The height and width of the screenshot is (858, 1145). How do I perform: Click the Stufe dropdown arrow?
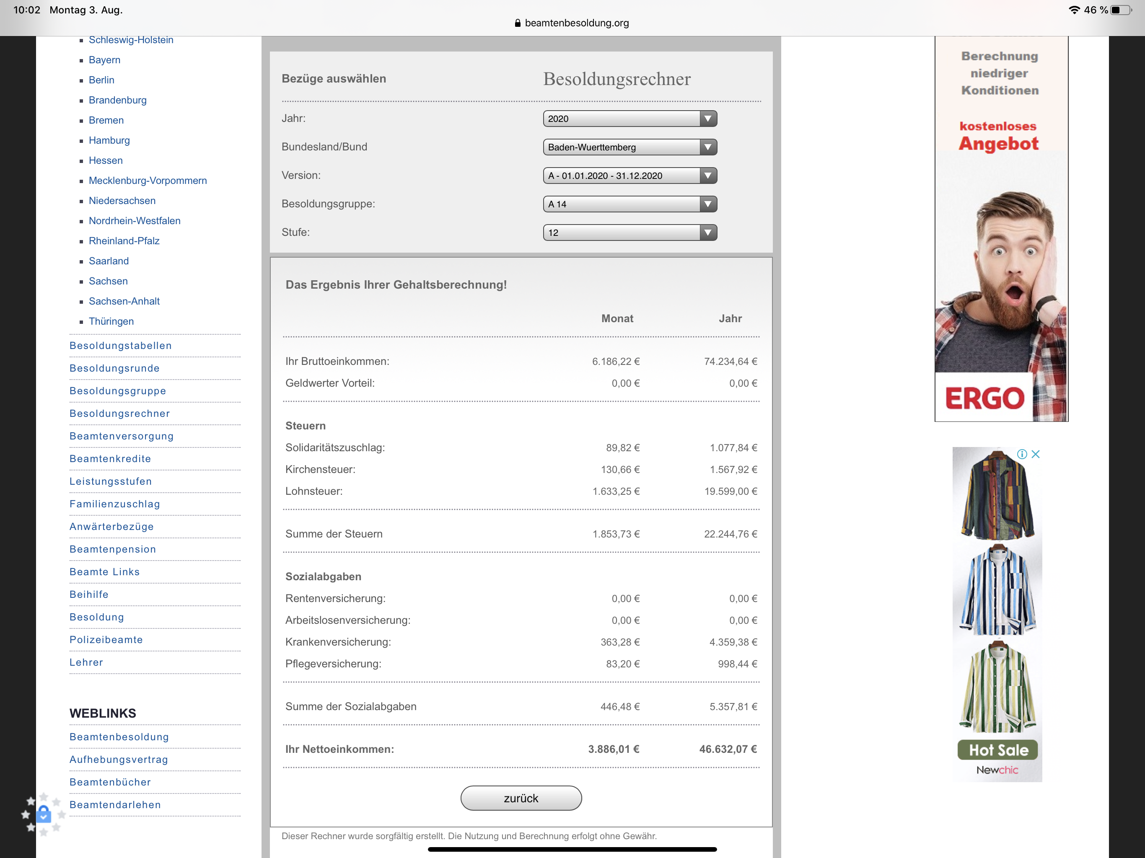(707, 233)
